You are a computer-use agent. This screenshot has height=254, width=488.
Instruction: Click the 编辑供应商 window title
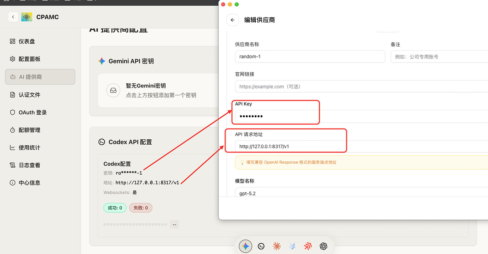(260, 20)
